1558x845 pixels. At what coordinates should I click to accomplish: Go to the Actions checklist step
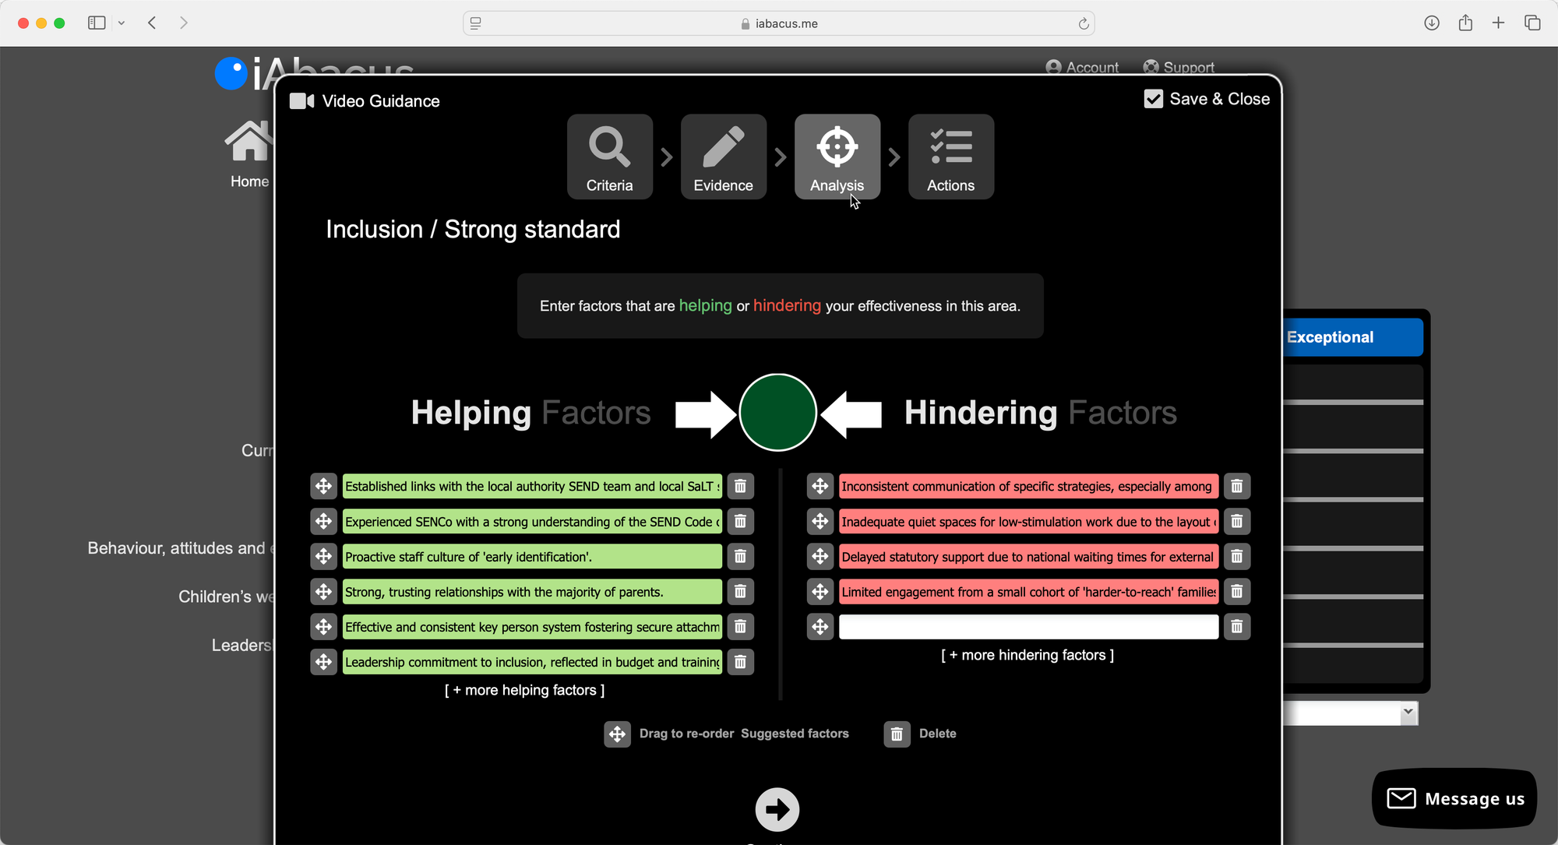(x=950, y=157)
